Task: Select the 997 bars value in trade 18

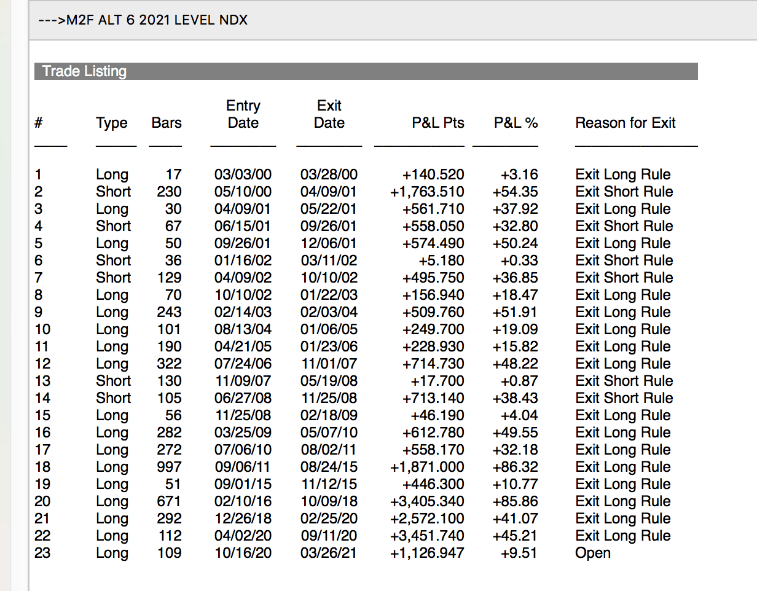Action: coord(168,467)
